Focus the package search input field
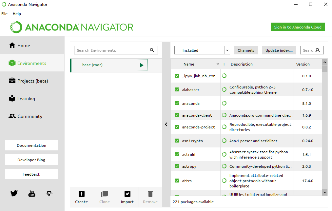The image size is (332, 211). point(312,50)
